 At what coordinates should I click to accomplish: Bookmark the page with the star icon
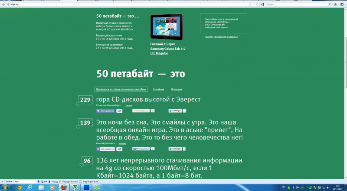(251, 3)
